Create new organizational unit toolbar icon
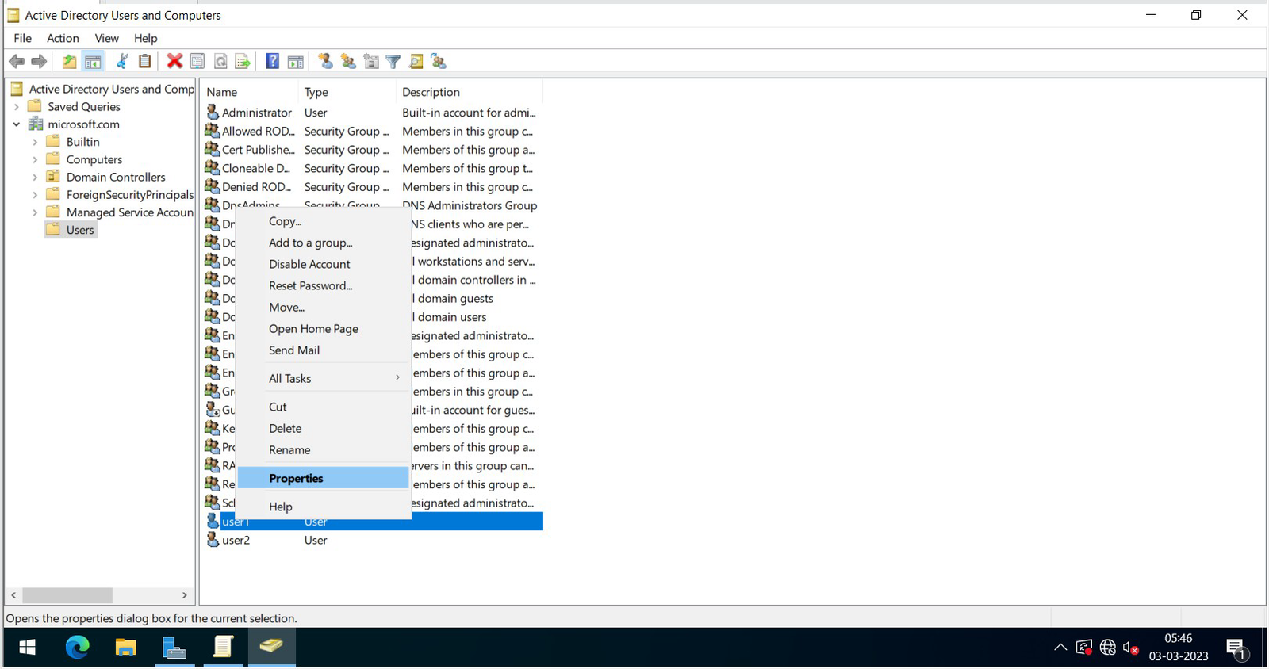Screen dimensions: 1269x669 click(x=370, y=61)
